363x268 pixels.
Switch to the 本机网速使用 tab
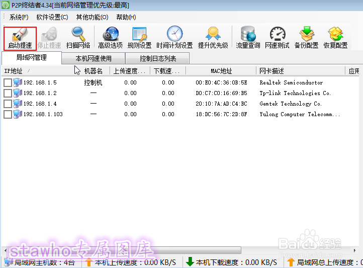click(94, 58)
